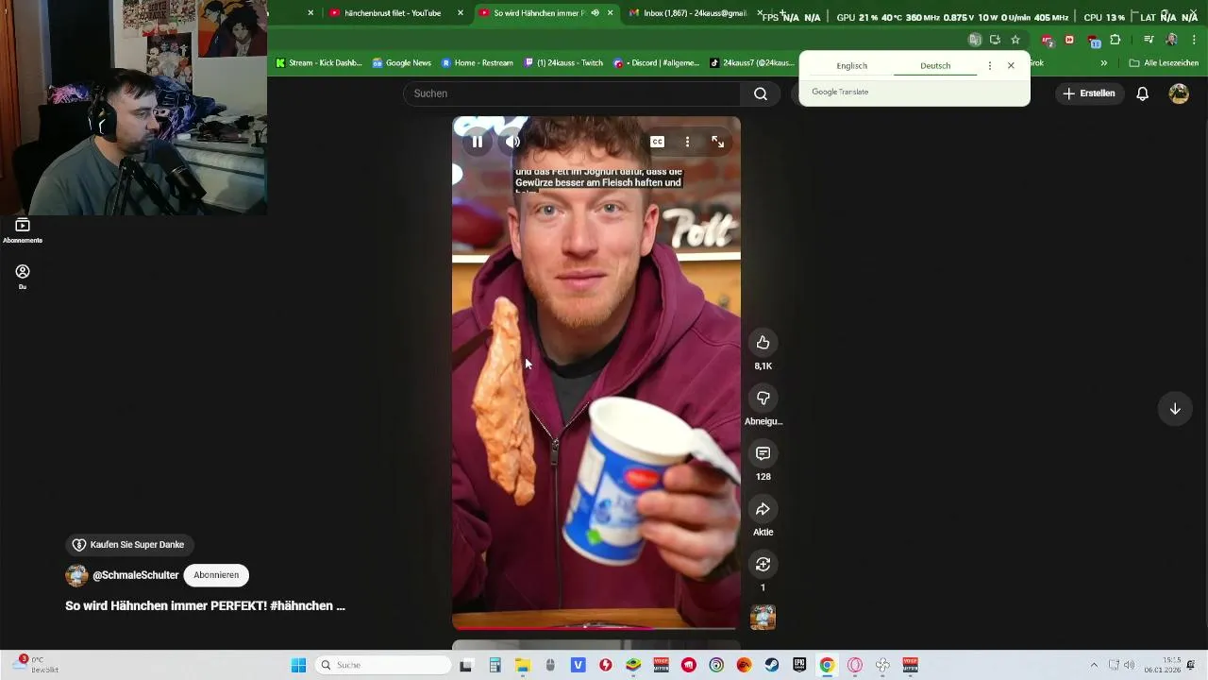Seek using the Short's red progress bar
The height and width of the screenshot is (680, 1208).
click(596, 627)
